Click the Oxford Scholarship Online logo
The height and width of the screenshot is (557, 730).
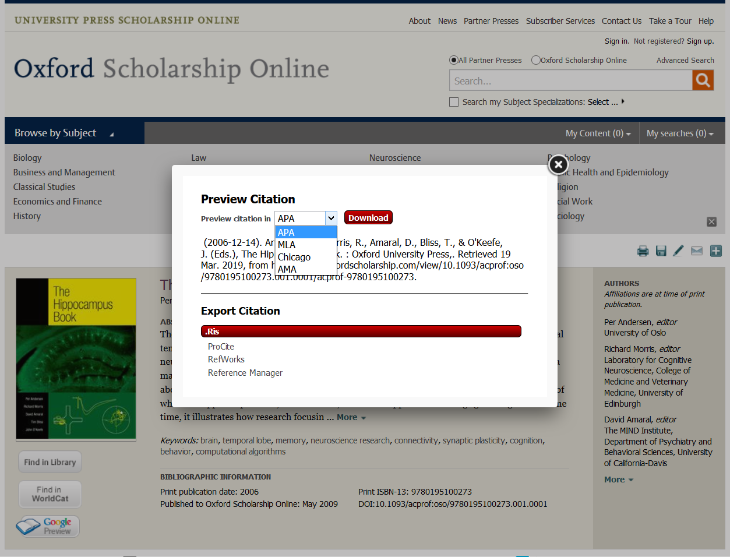click(x=171, y=69)
